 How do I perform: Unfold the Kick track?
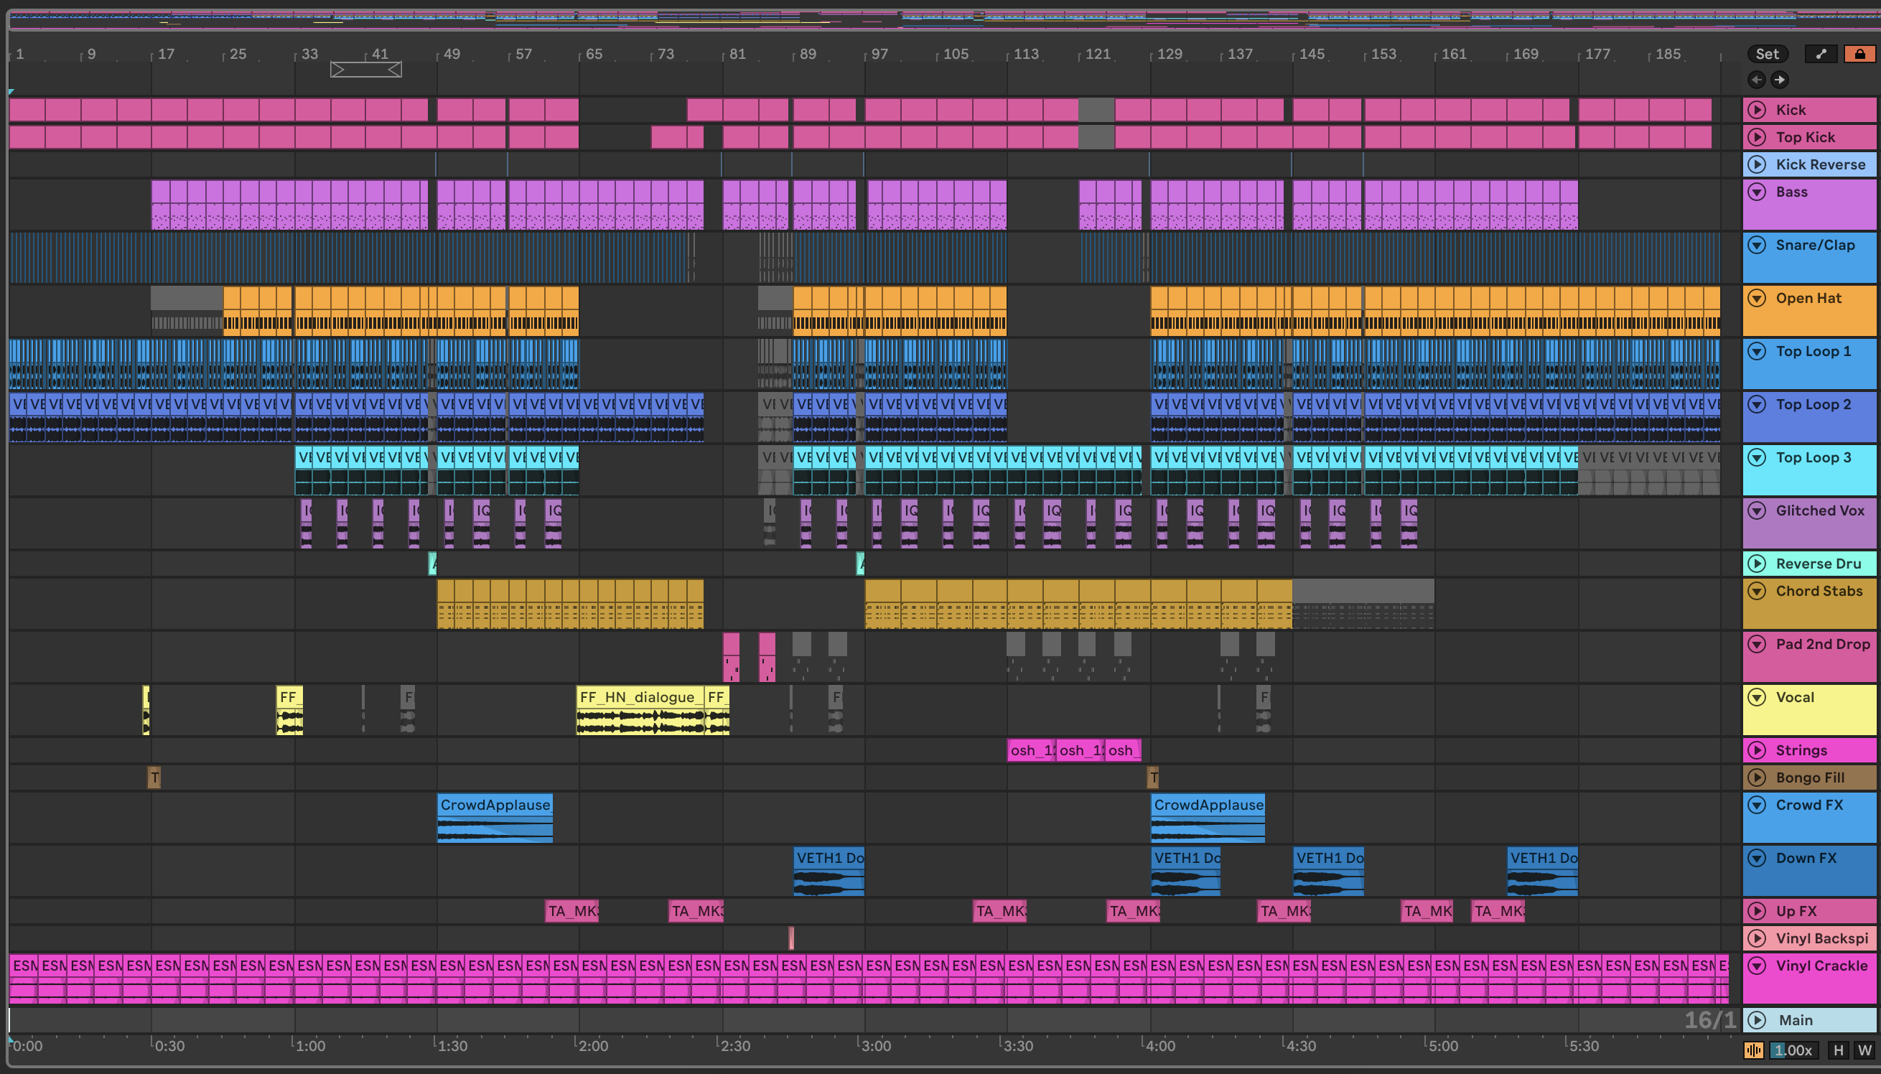coord(1757,110)
